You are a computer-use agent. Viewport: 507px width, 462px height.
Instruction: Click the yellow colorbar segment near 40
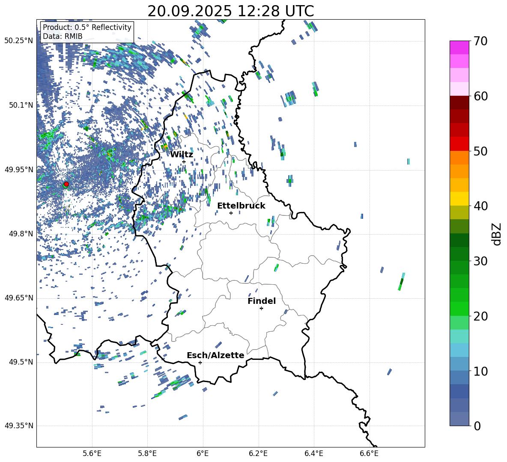tap(459, 199)
